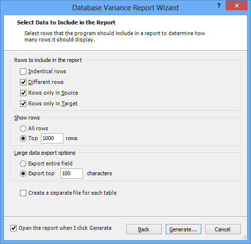Click the Generate... button
251x244 pixels.
tap(183, 229)
